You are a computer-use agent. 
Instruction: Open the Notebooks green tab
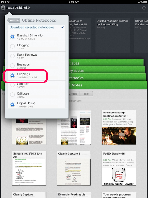pyautogui.click(x=107, y=77)
